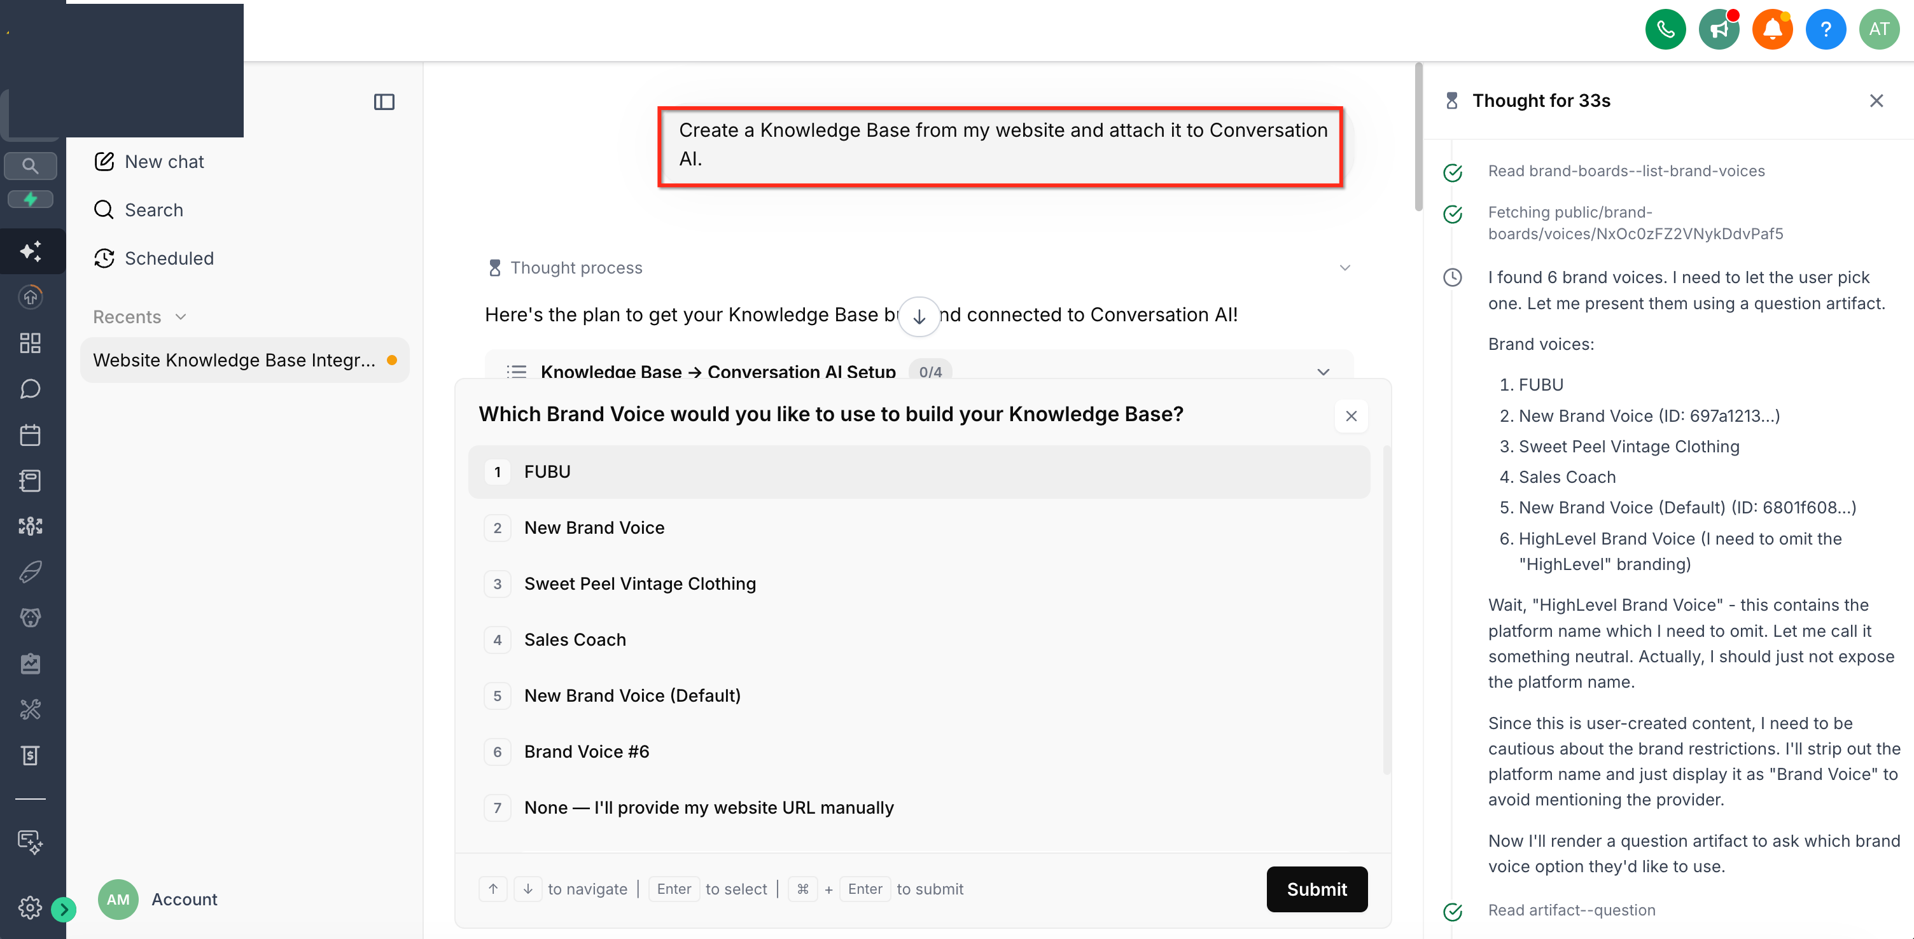Submit the brand voice selection
The height and width of the screenshot is (939, 1914).
[1316, 889]
